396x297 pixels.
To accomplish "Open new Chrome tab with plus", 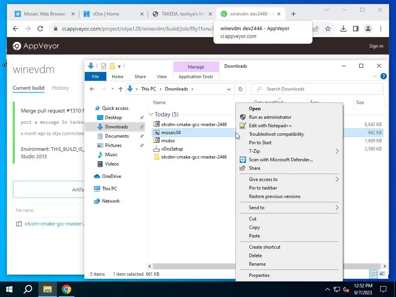I will pos(293,14).
